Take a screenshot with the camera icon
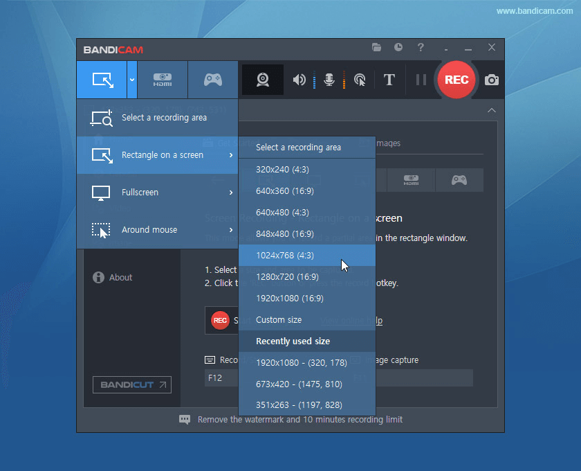581x471 pixels. [492, 80]
